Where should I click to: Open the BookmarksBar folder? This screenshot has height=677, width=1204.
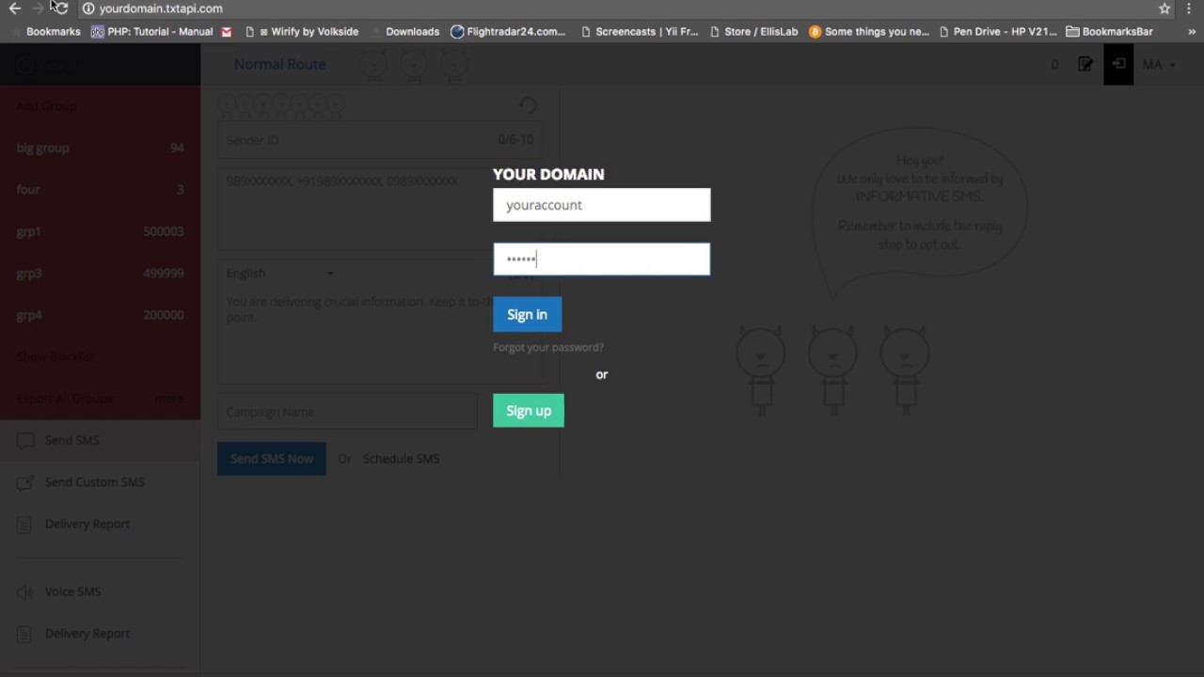1109,31
